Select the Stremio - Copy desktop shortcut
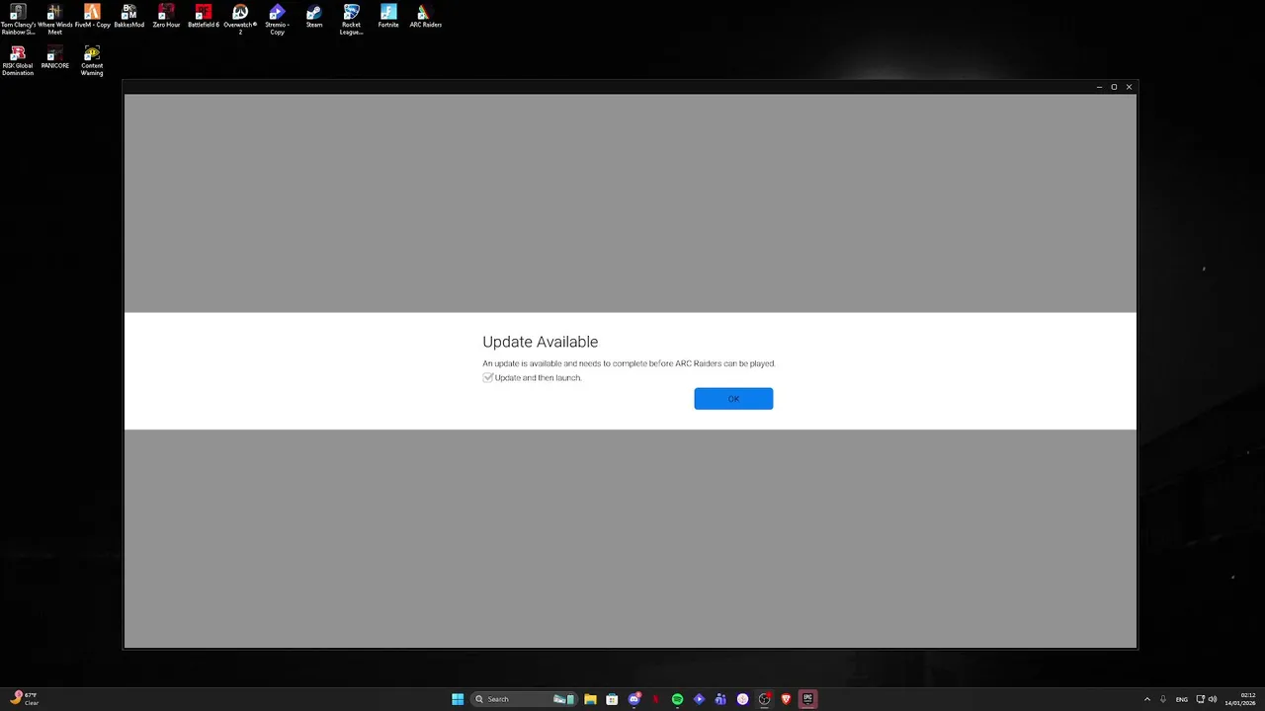The image size is (1265, 711). 277,20
